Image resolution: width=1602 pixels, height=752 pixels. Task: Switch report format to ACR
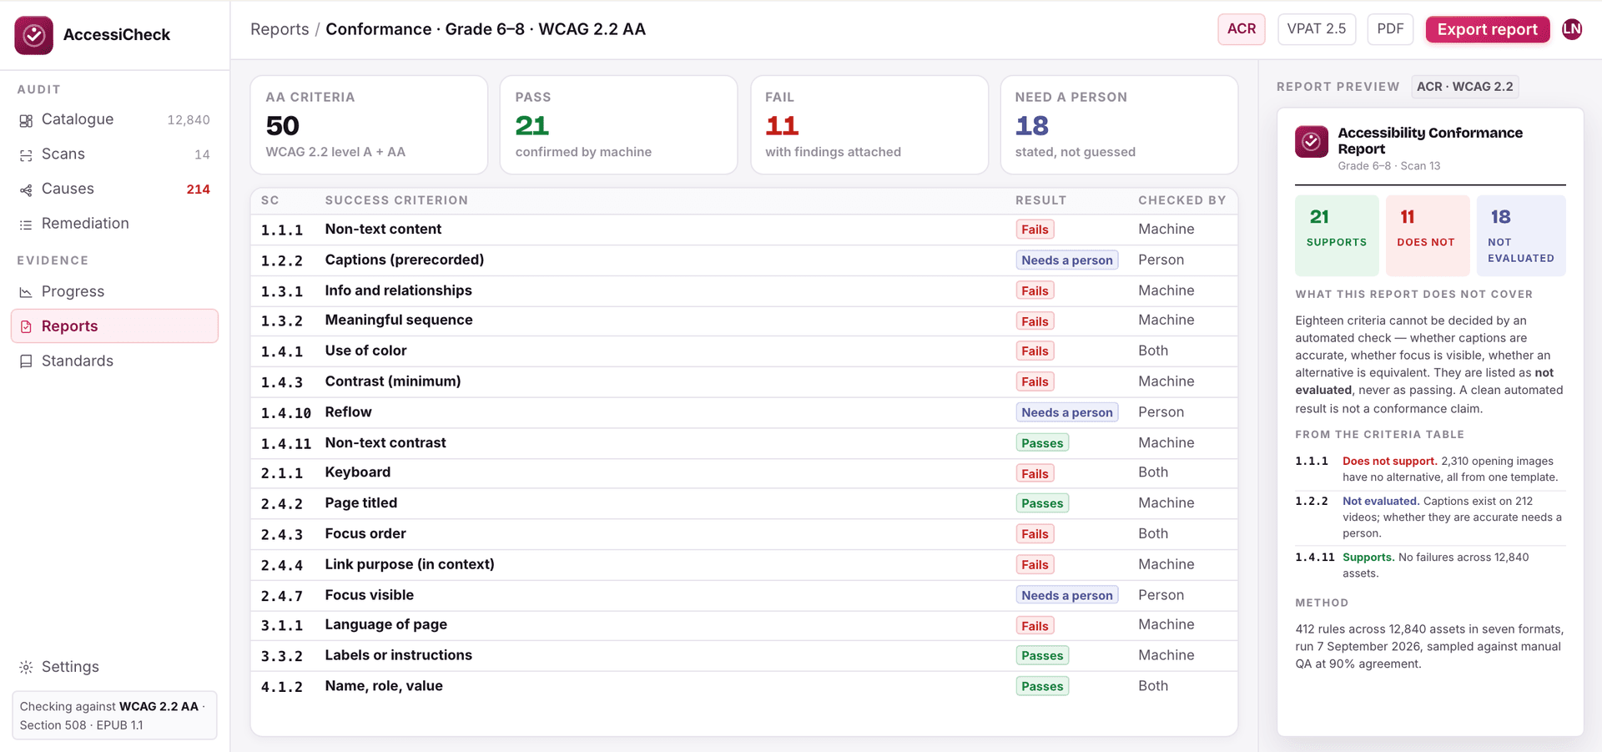coord(1242,29)
